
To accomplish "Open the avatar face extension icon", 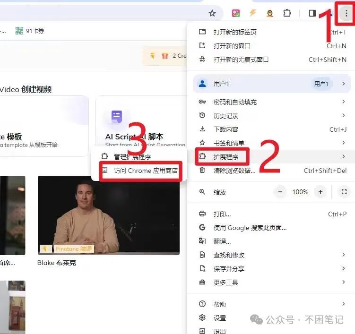I will click(269, 13).
